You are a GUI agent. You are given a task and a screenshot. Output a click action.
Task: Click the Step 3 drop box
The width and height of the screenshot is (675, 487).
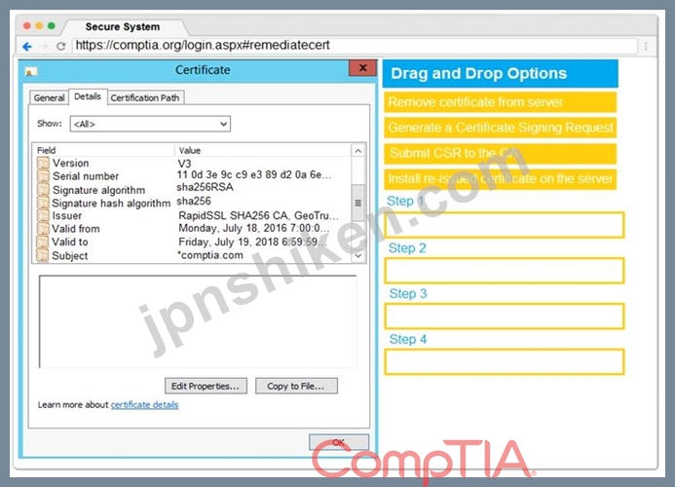pos(505,316)
